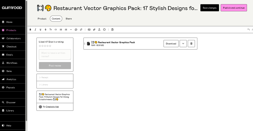Click the file name Restaurant Vector Graphics Pack
This screenshot has height=131, width=253.
[x=113, y=42]
